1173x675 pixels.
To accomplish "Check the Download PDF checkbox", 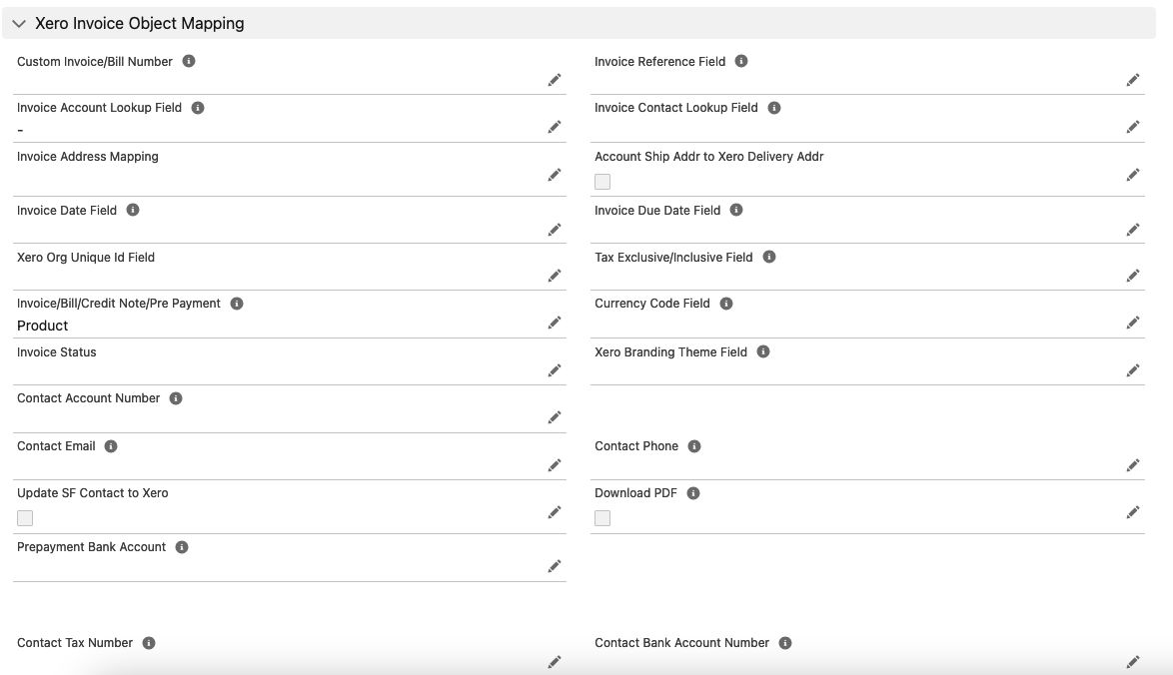I will coord(602,518).
